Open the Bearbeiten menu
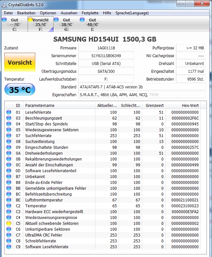Screen dimensions: 212x257 pos(26,13)
